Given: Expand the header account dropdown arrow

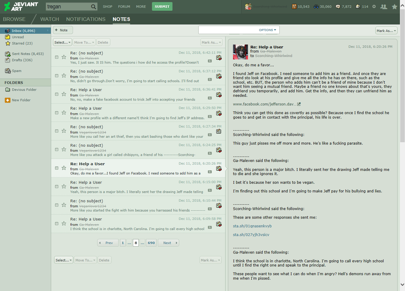Looking at the screenshot, I should (374, 6).
